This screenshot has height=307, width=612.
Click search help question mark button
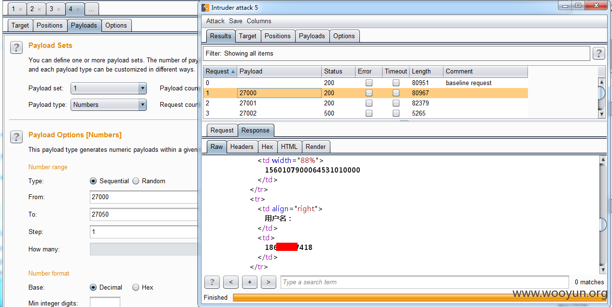click(x=212, y=282)
